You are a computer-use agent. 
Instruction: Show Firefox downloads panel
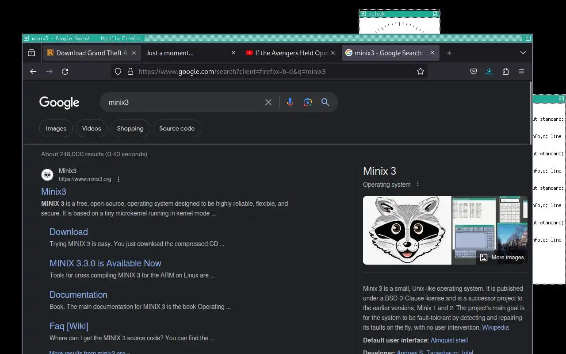coord(490,71)
